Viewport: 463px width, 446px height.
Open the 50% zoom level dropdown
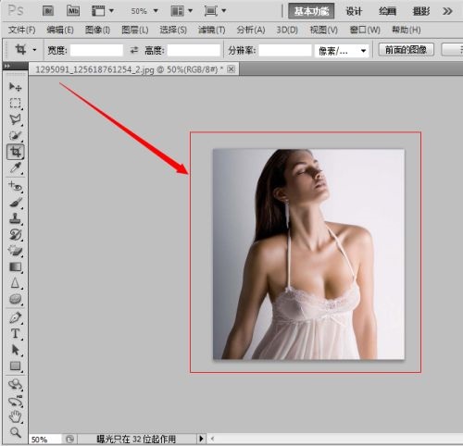coord(144,11)
